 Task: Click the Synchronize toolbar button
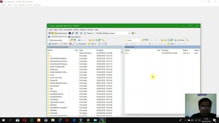[61, 33]
